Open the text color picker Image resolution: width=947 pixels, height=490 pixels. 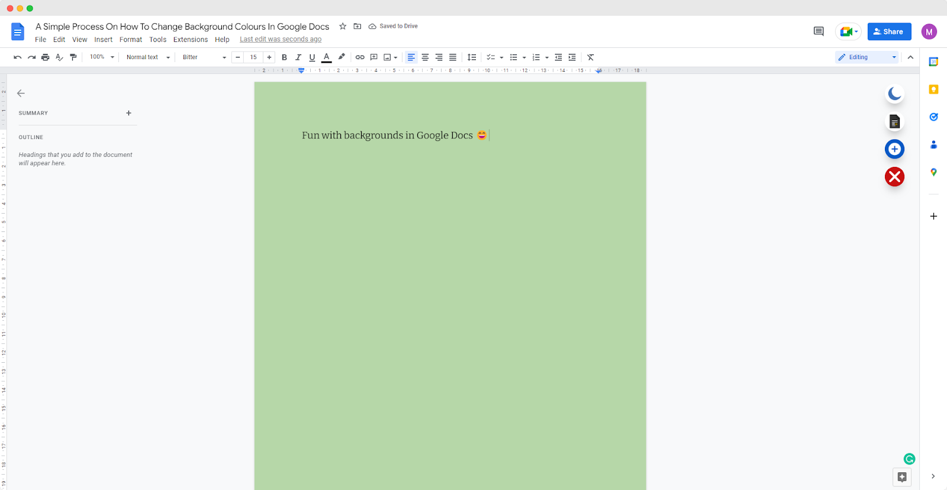pos(326,57)
